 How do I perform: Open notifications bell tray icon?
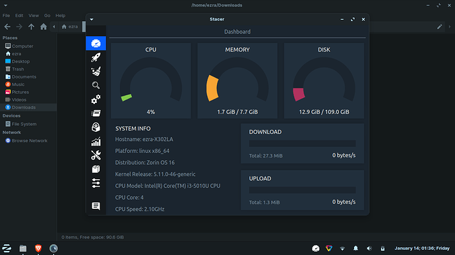click(x=355, y=248)
